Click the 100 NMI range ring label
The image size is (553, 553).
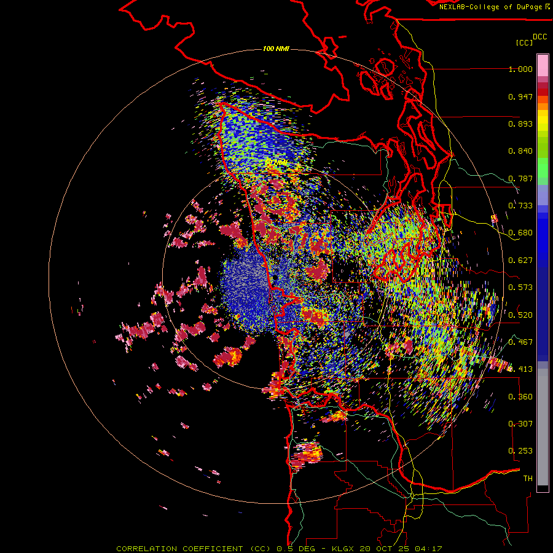(276, 49)
